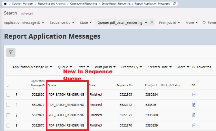The image size is (216, 131).
Task: Expand Sequence No search dropdown
Action: pyautogui.click(x=62, y=23)
